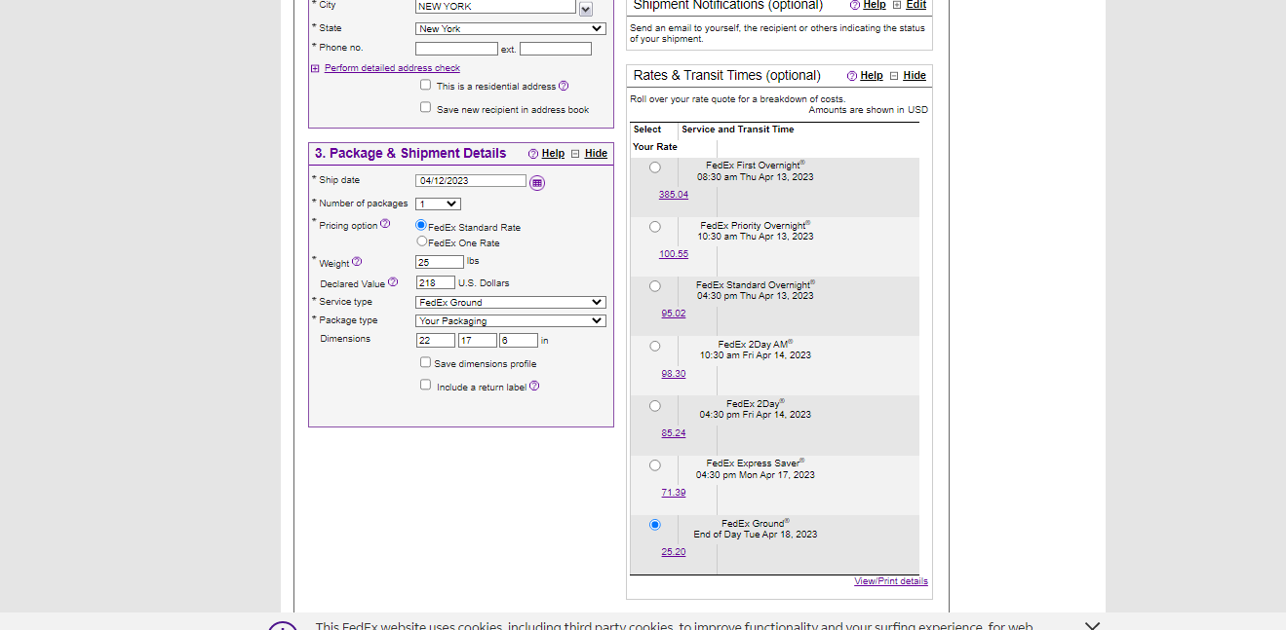This screenshot has height=630, width=1286.
Task: Select FedEx One Rate pricing option
Action: (421, 241)
